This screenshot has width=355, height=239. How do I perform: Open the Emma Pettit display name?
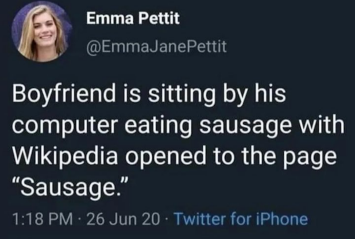[133, 19]
